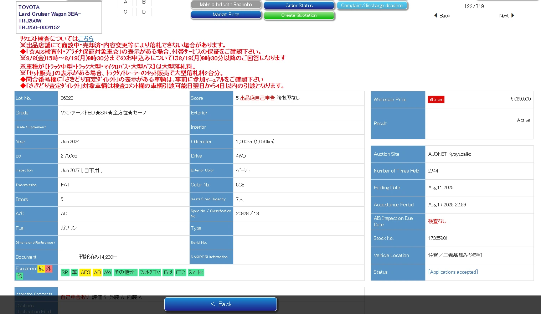Viewport: 541px width, 314px height.
Task: Click the SR sunroof equipment tag
Action: point(65,272)
